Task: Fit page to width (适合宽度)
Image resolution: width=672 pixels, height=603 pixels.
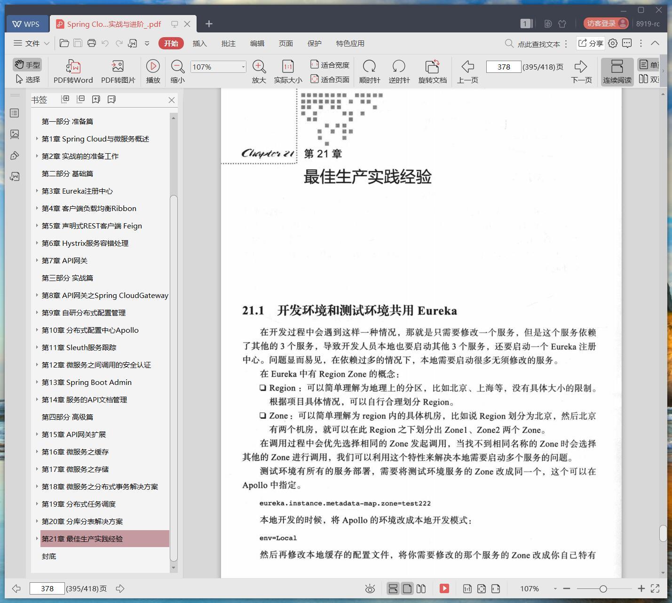Action: pos(330,65)
